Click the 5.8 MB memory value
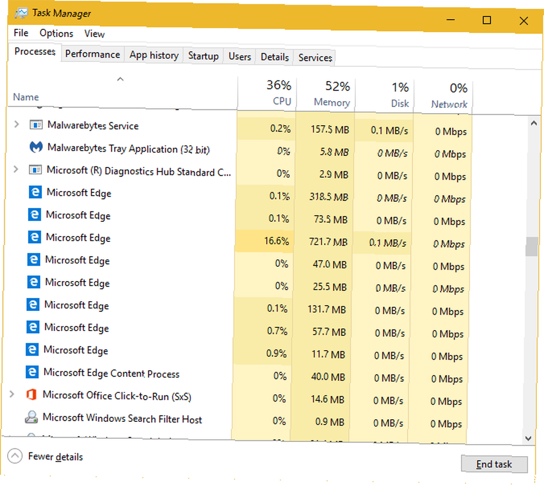 point(334,152)
